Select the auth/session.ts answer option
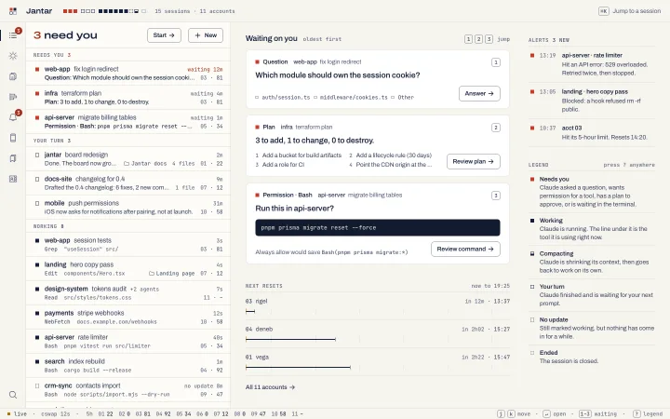 click(283, 98)
